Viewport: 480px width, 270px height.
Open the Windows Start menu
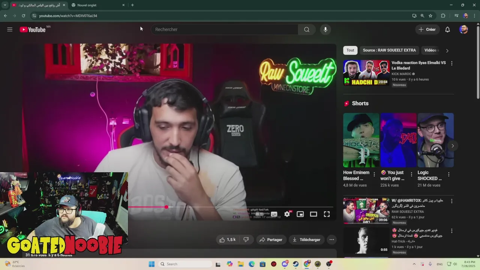click(x=151, y=264)
